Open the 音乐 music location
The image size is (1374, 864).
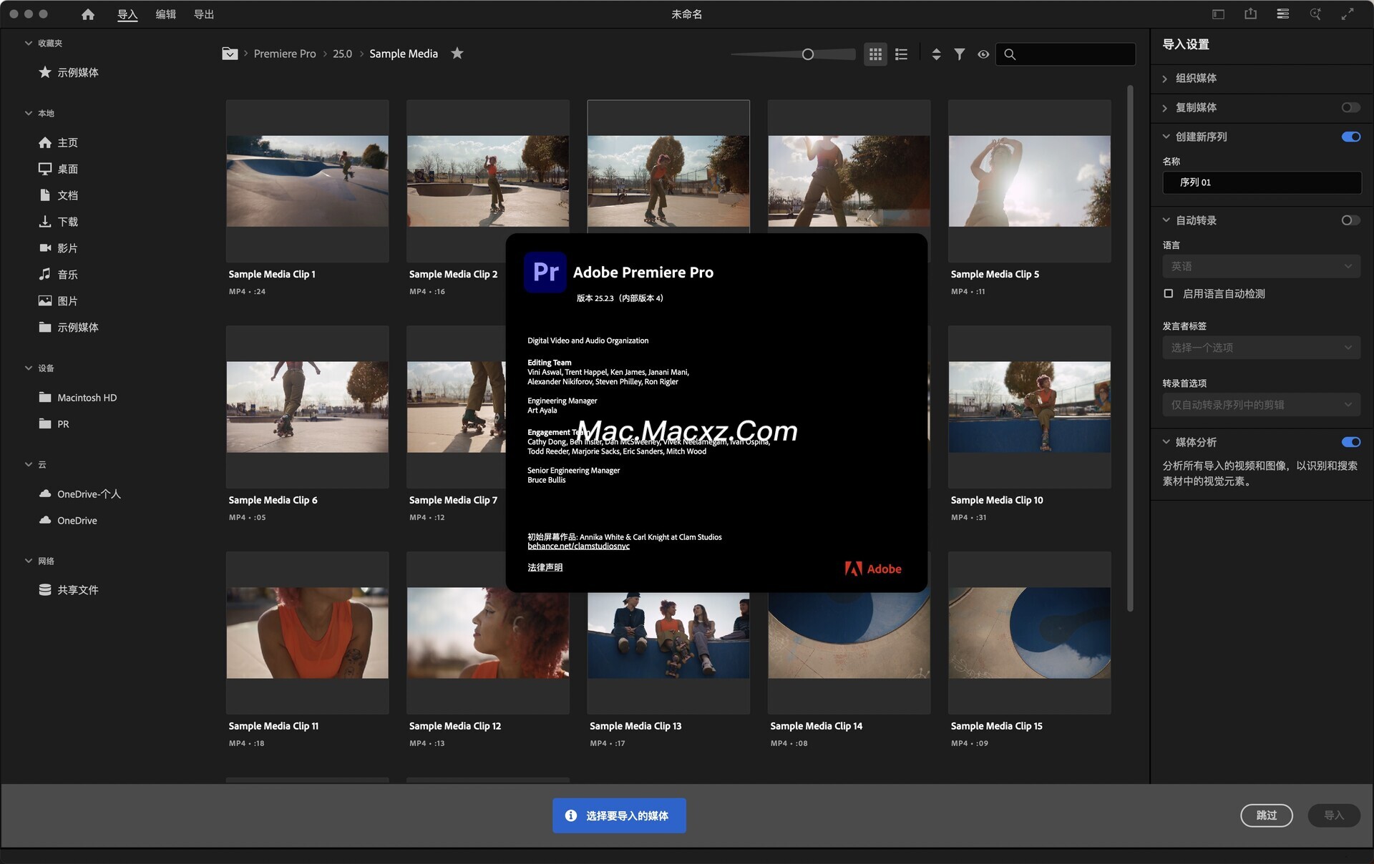pos(59,275)
